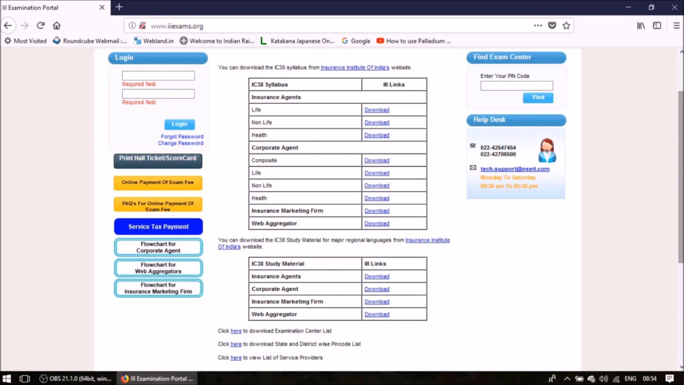Click here for State and District Pincode List
This screenshot has height=385, width=684.
tap(236, 344)
